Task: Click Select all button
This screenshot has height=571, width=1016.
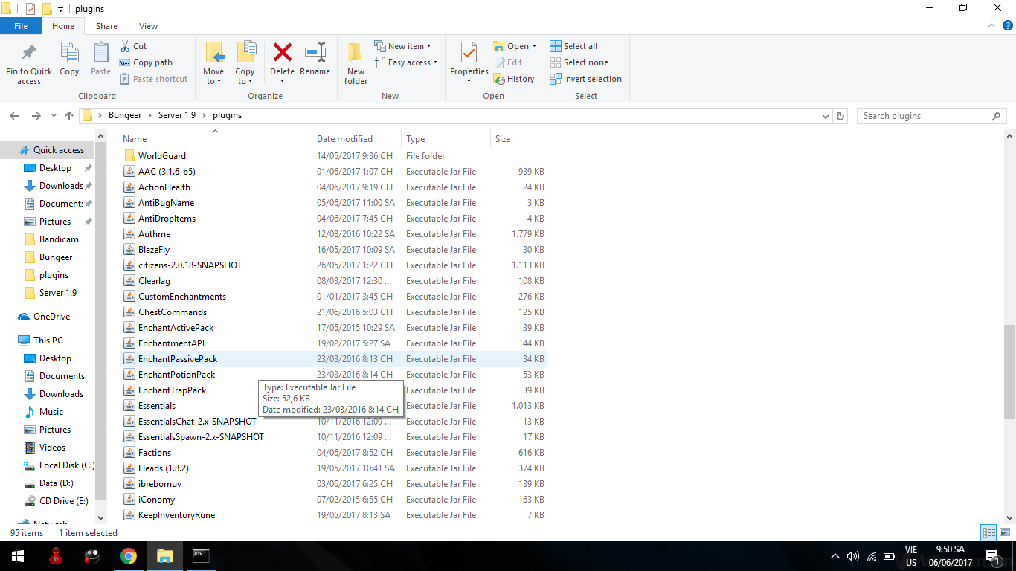Action: [573, 46]
